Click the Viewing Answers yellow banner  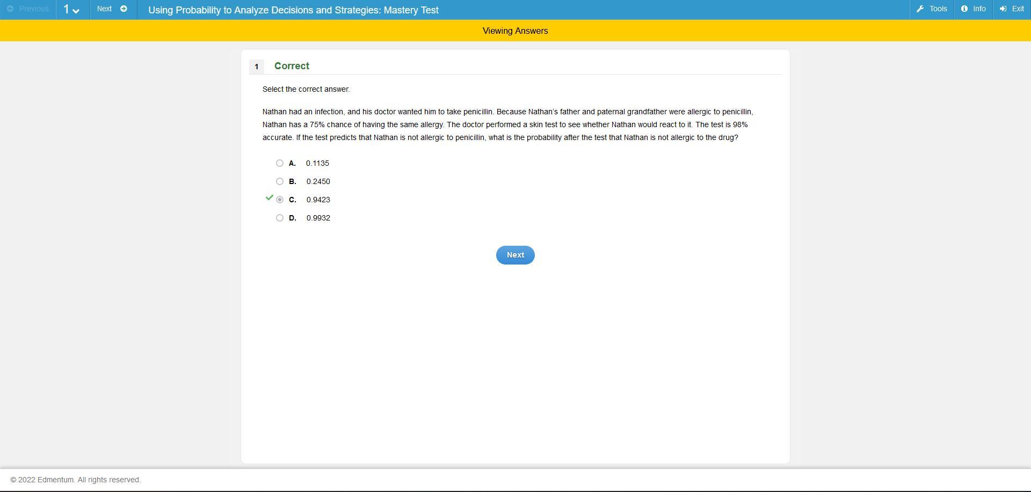515,31
